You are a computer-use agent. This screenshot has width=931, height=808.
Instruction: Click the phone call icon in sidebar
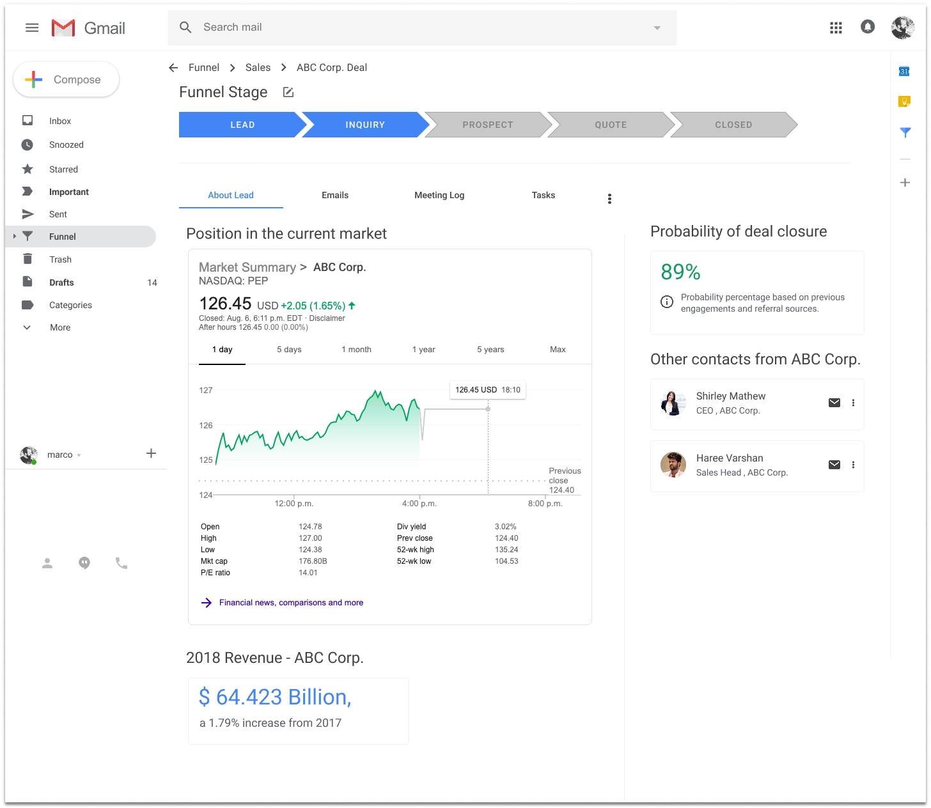pyautogui.click(x=121, y=563)
